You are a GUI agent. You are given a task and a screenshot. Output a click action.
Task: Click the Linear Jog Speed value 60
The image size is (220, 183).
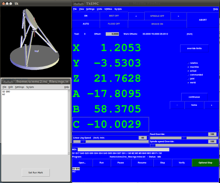[x=143, y=138]
